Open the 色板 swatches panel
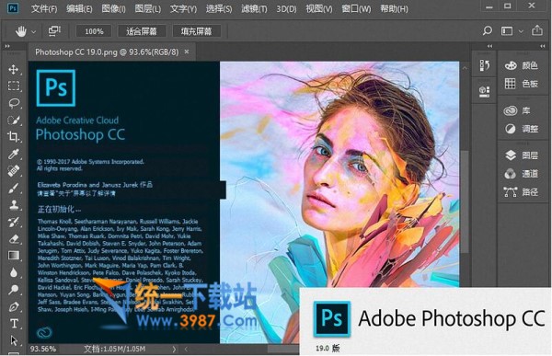The width and height of the screenshot is (552, 356). [521, 84]
